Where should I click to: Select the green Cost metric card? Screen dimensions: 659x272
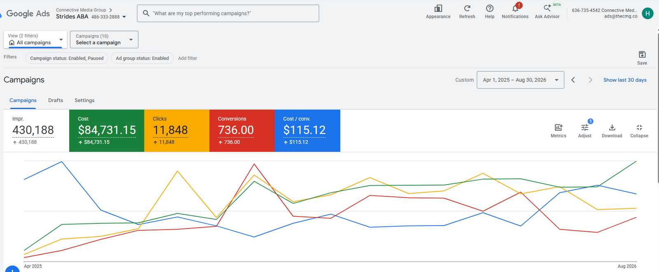(107, 131)
